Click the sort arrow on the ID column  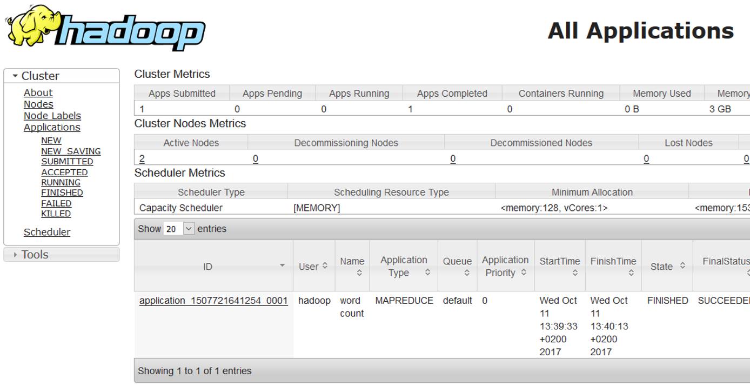(x=282, y=265)
